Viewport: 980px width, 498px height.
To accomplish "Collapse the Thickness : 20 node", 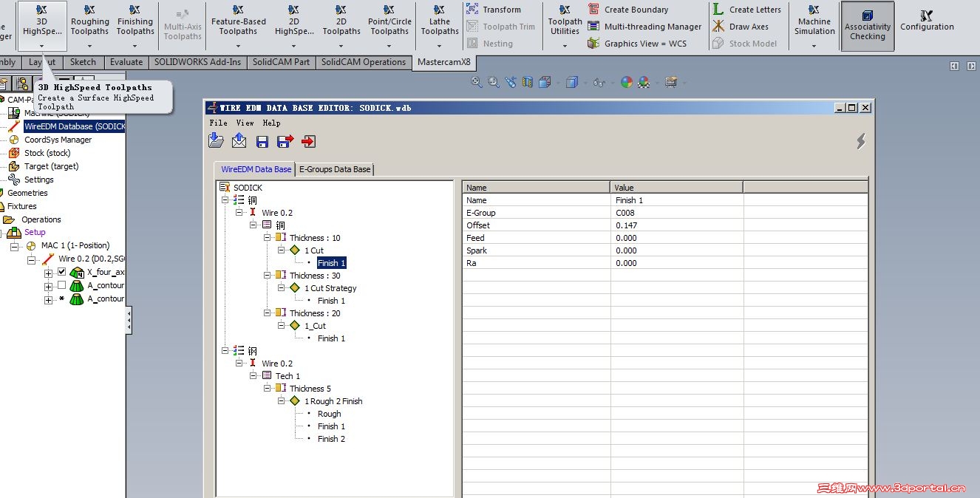I will (268, 313).
